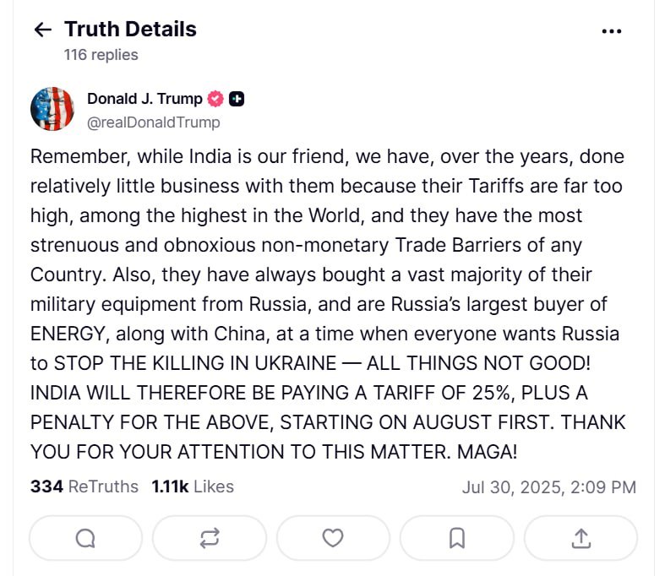View the 334 ReTruths list
The image size is (665, 576).
pyautogui.click(x=84, y=486)
